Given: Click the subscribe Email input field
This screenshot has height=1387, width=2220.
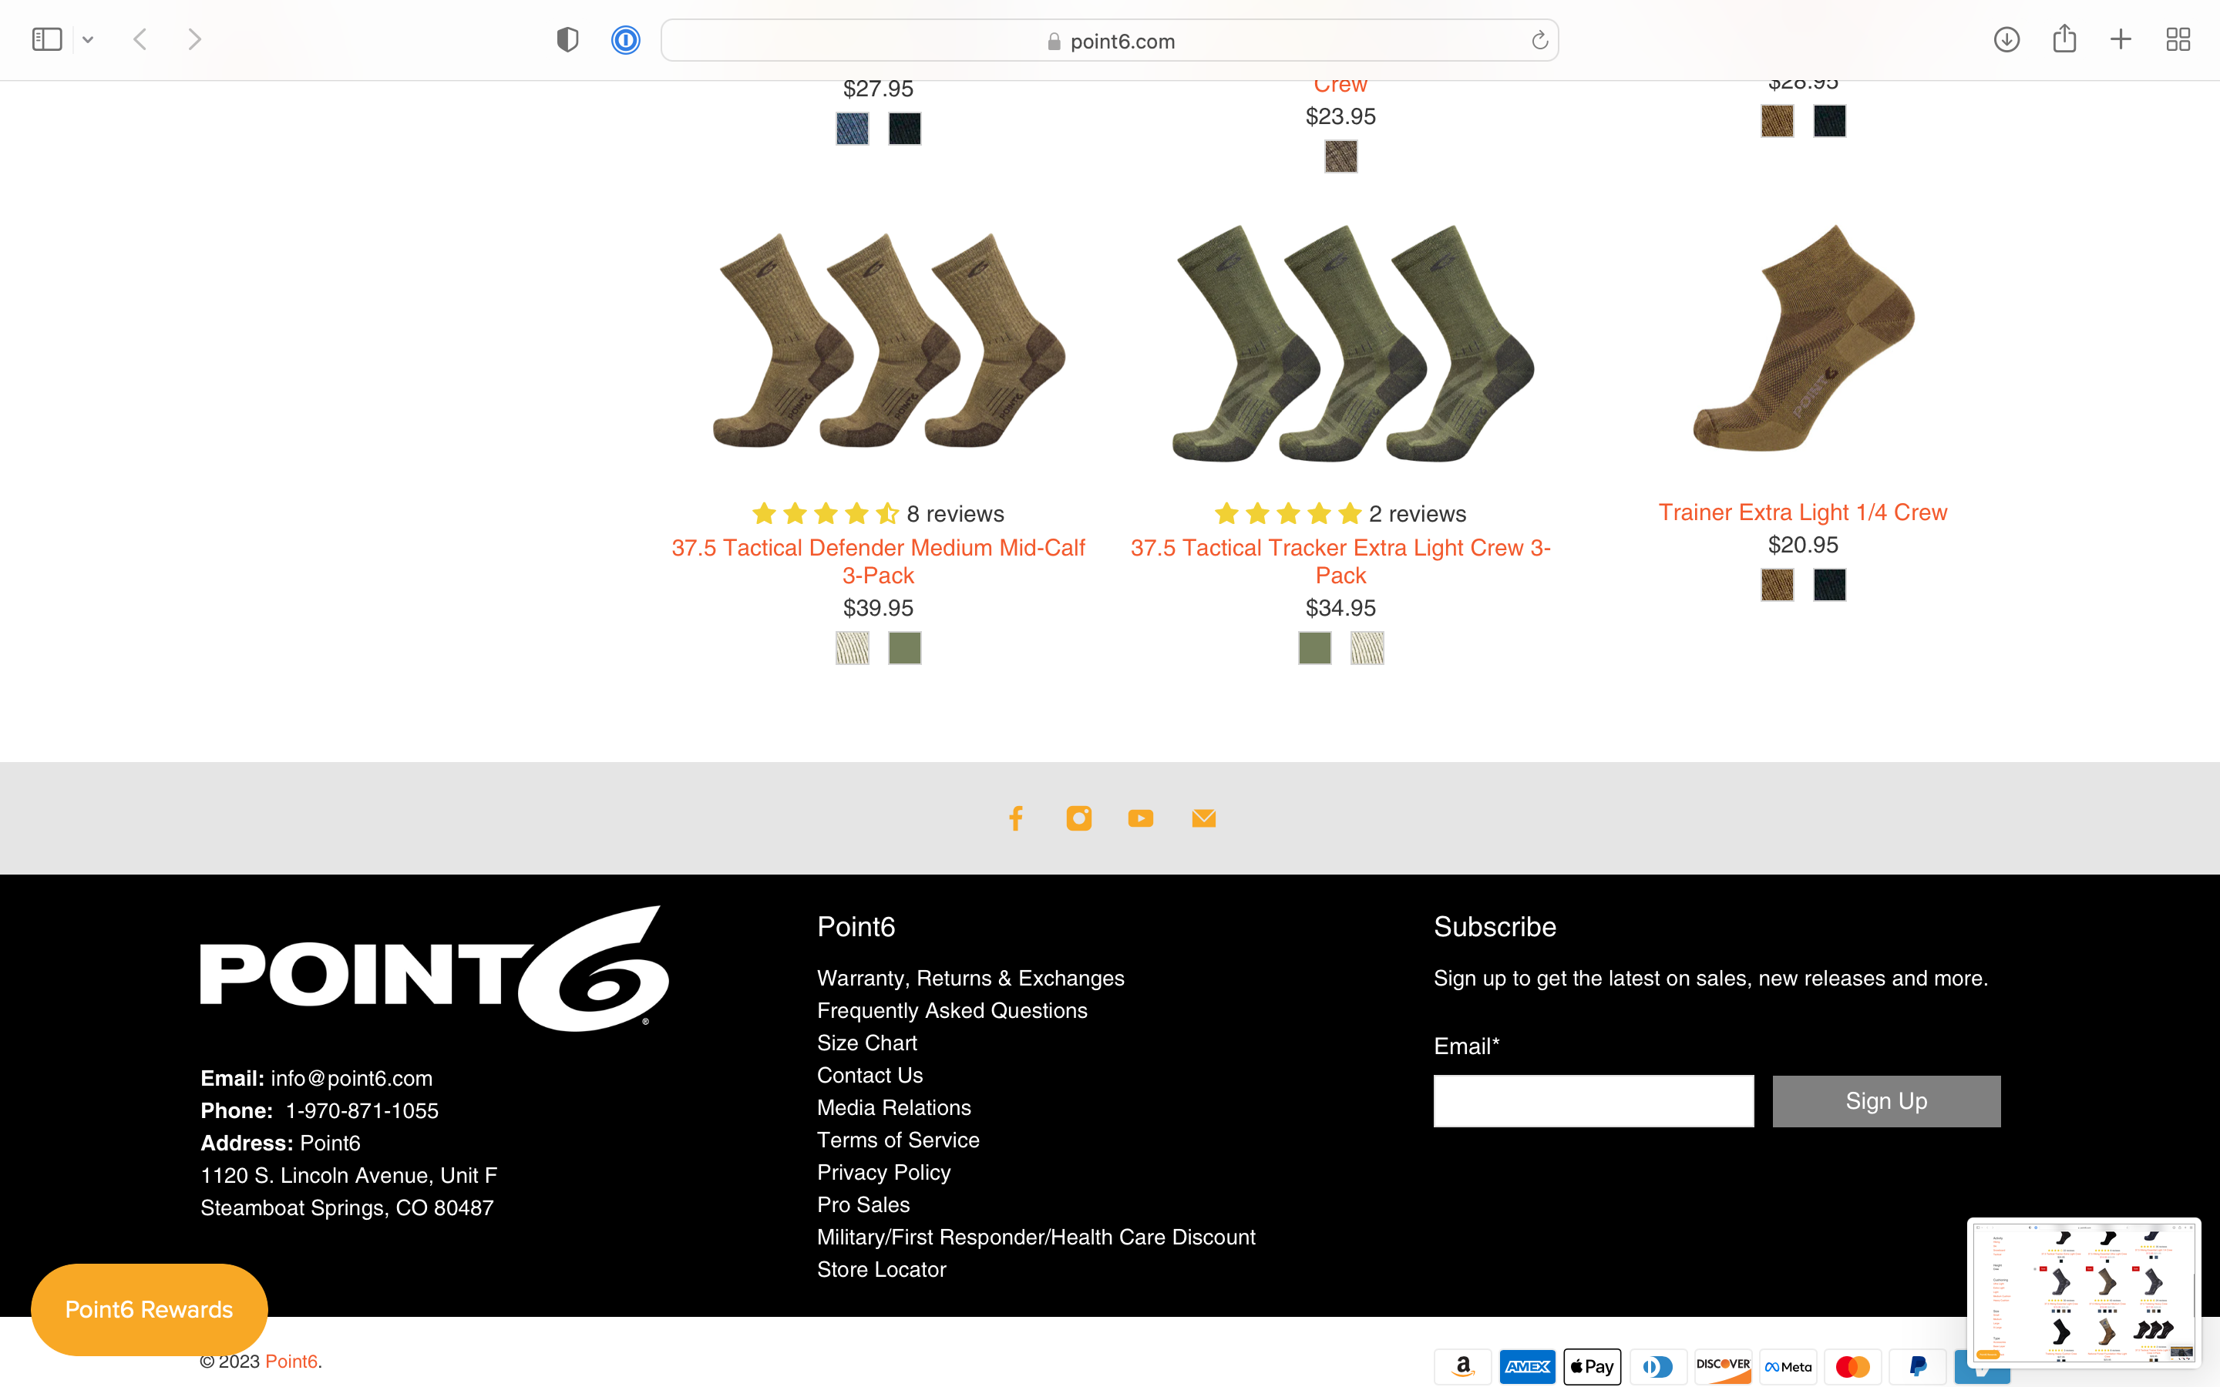Looking at the screenshot, I should 1593,1101.
